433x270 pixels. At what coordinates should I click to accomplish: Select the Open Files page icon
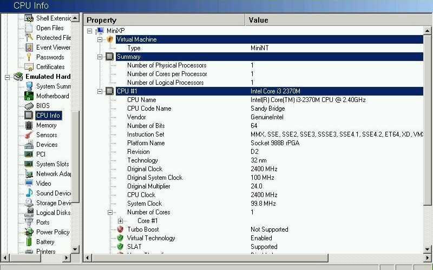pos(29,28)
